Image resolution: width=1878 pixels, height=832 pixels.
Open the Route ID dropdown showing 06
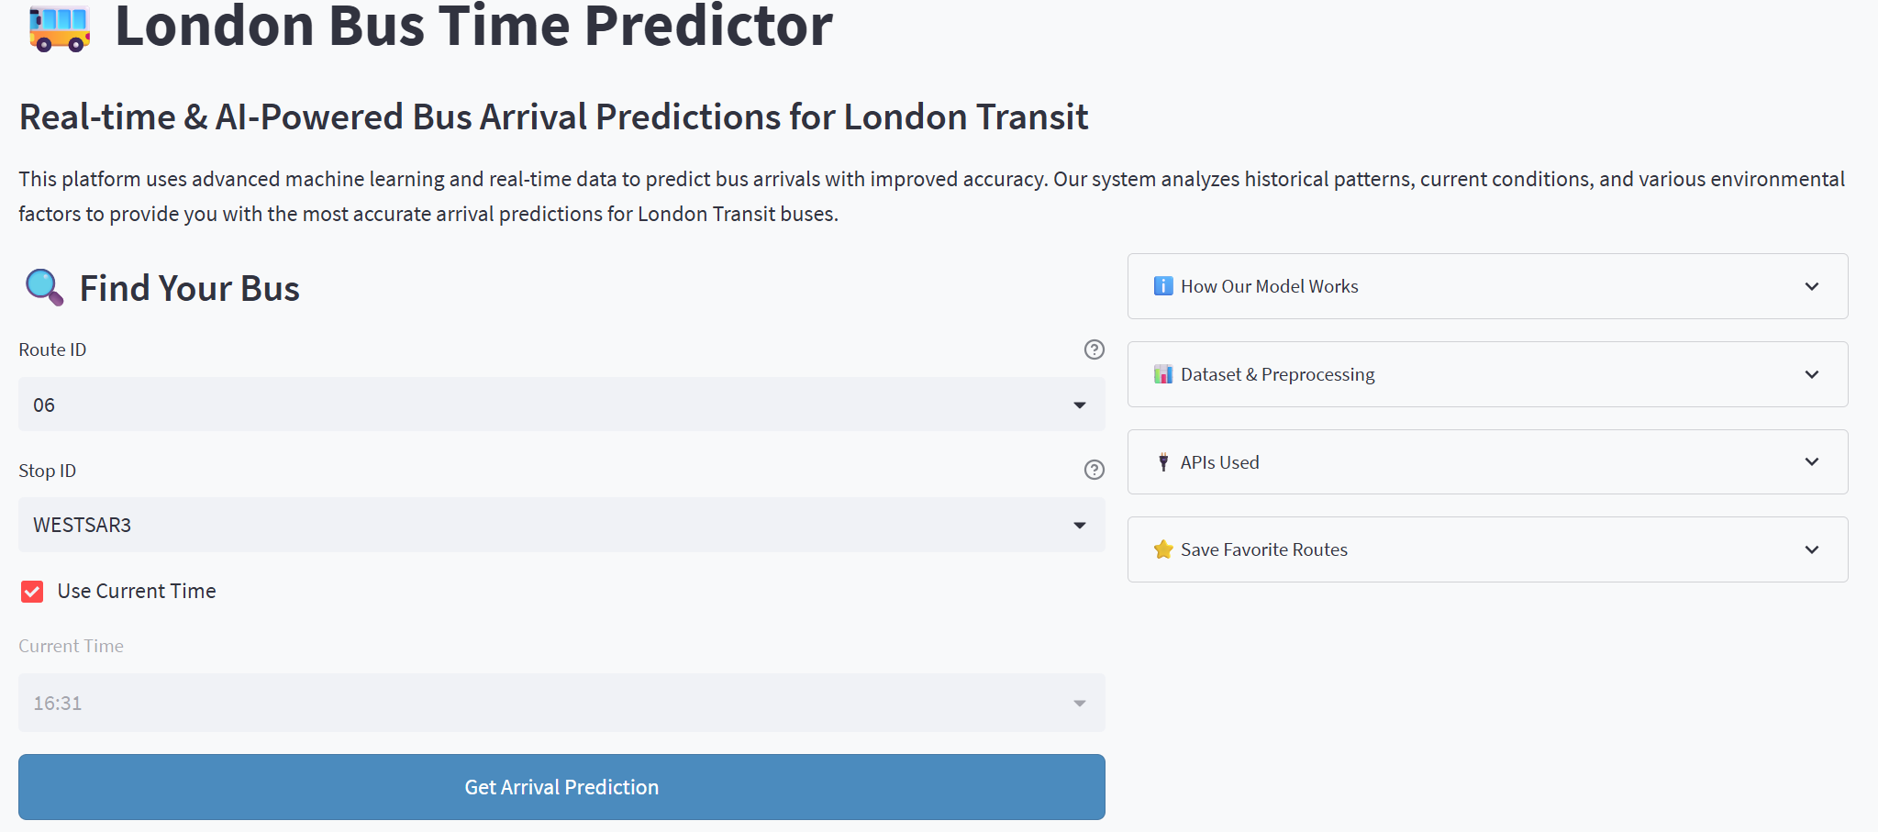click(561, 405)
